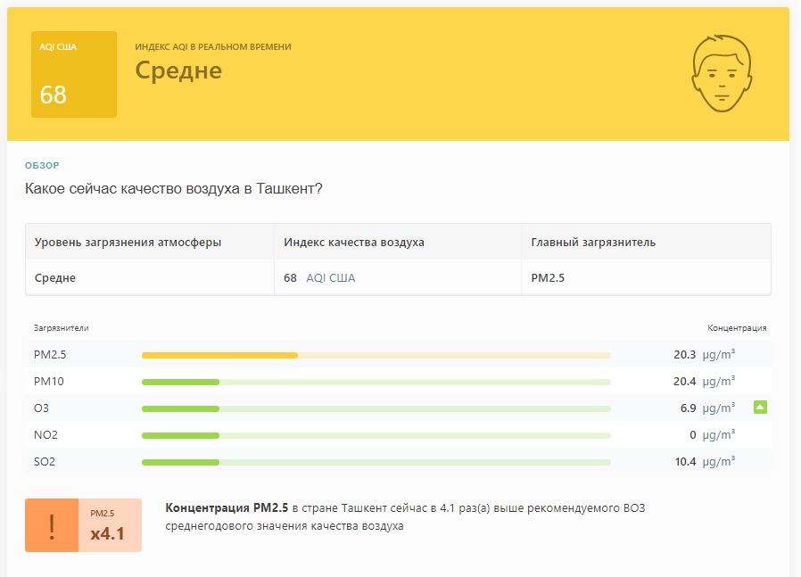Viewport: 801px width, 577px height.
Task: Click the 'Уровень загрязнения атмосферы' column header
Action: click(128, 242)
